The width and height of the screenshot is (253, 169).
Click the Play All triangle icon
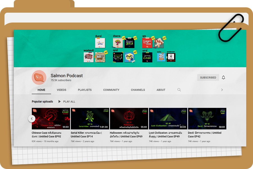click(60, 102)
